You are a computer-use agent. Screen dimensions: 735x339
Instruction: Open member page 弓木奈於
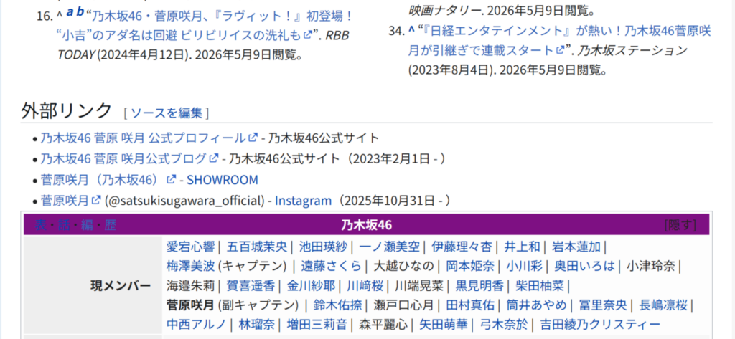504,324
